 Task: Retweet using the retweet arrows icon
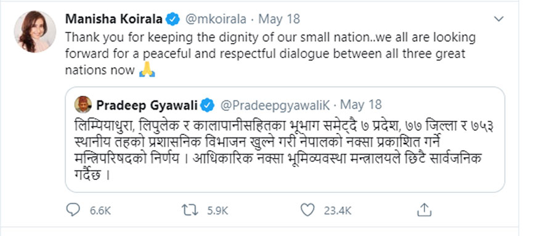coord(190,210)
